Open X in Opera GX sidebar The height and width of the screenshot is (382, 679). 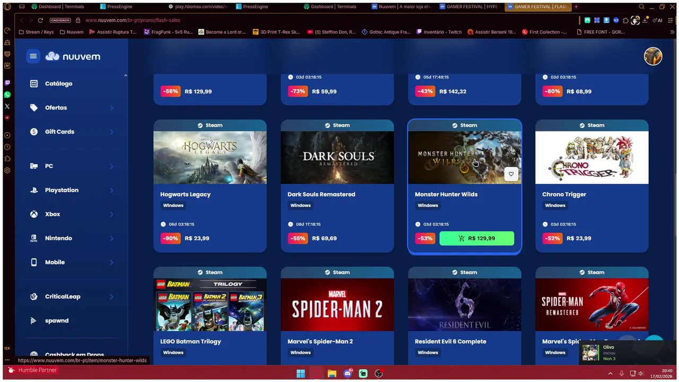[x=7, y=106]
